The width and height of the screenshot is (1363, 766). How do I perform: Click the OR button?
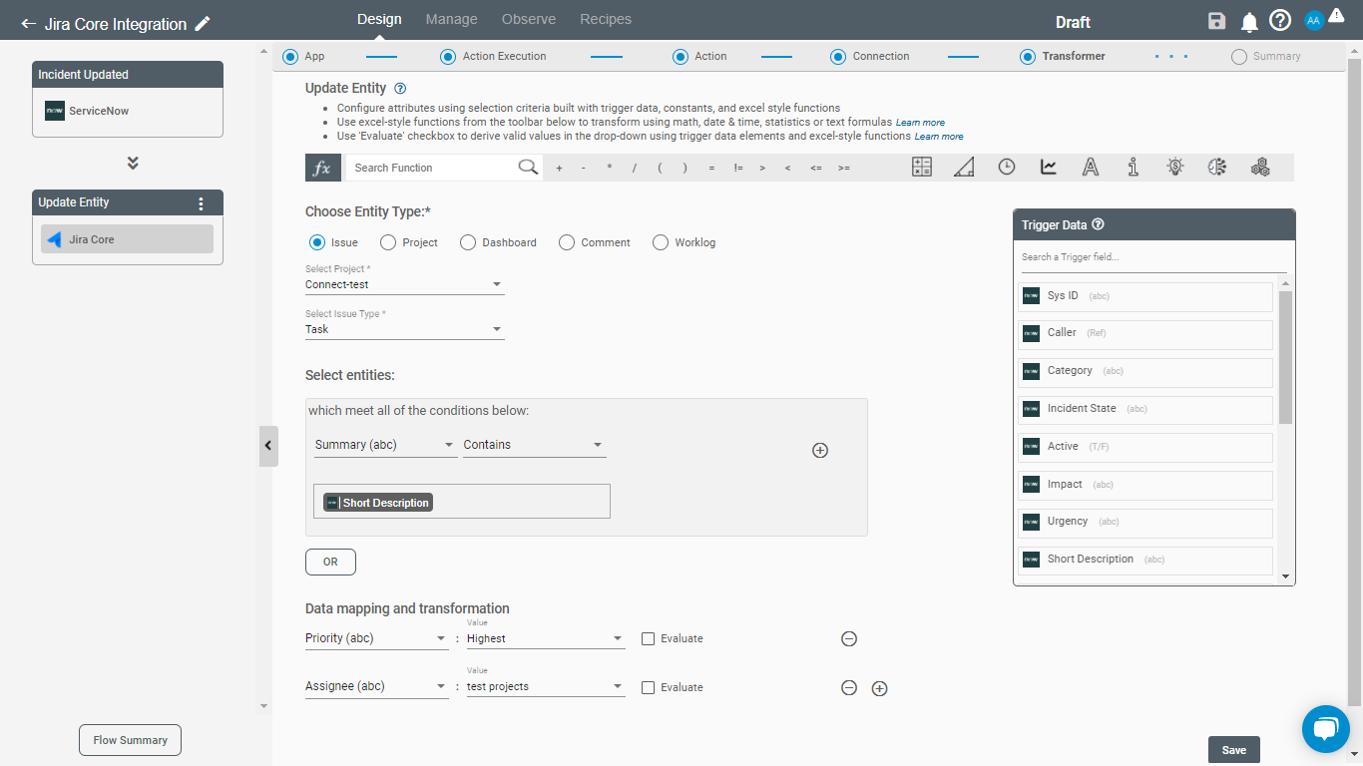tap(330, 562)
